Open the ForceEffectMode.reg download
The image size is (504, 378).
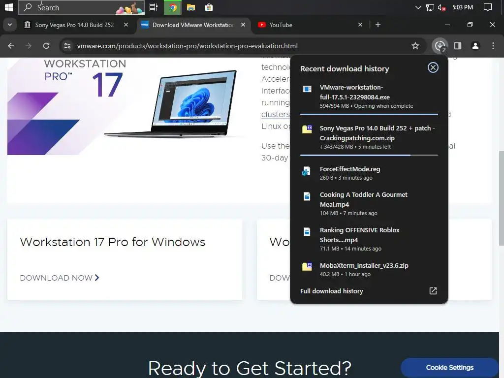click(369, 173)
